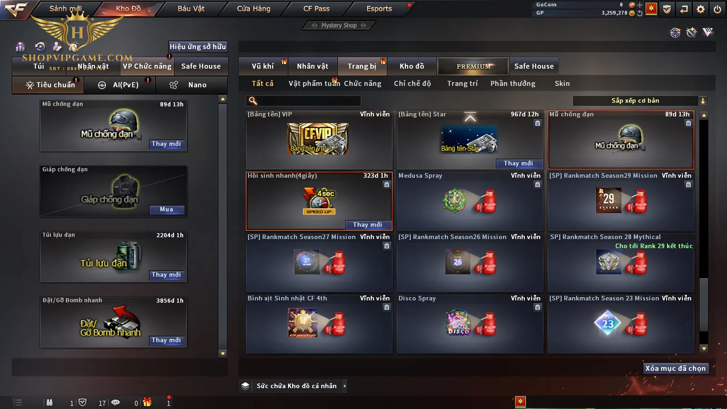Switch to Nano loadout mode
Screen dimensions: 727x409
pos(191,85)
